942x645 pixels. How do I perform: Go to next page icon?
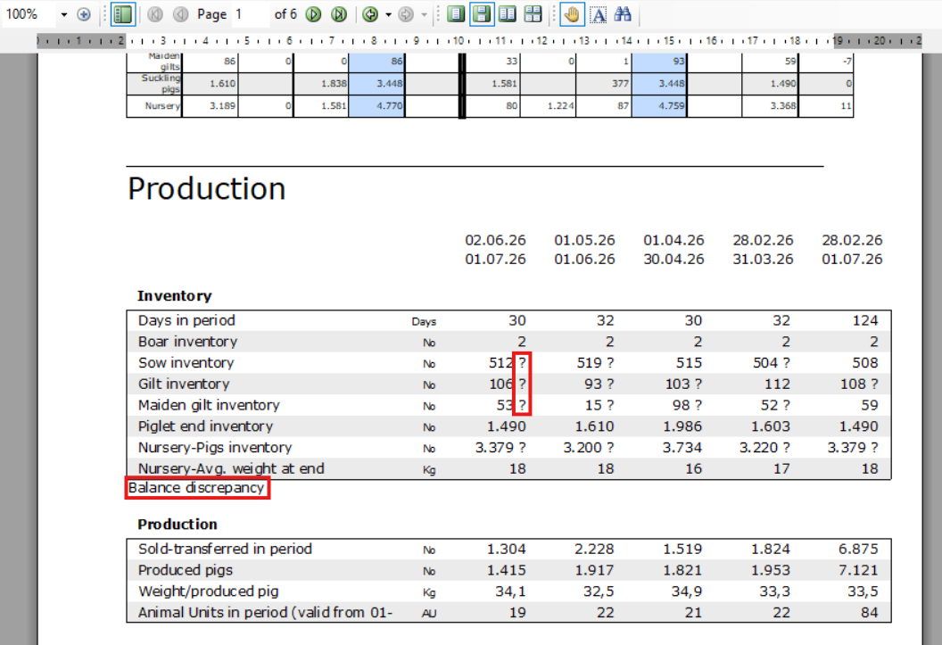[x=313, y=14]
